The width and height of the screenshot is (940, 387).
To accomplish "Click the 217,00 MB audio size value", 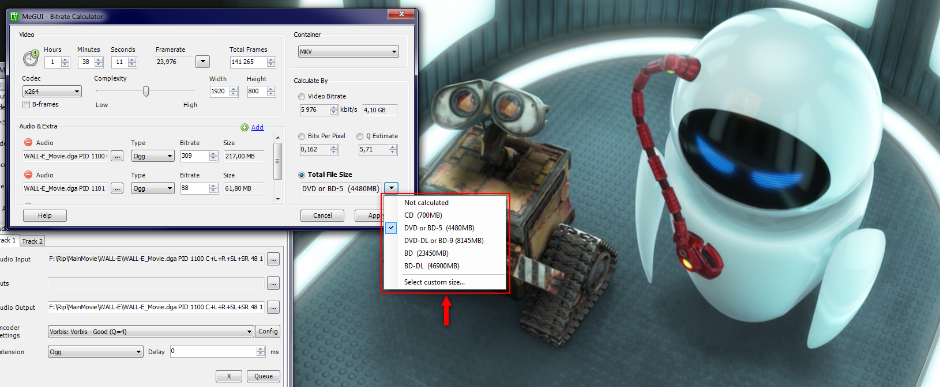I will [x=244, y=156].
